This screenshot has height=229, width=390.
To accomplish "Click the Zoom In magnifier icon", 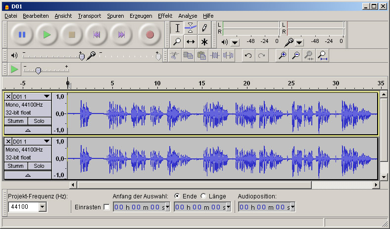I will 282,55.
